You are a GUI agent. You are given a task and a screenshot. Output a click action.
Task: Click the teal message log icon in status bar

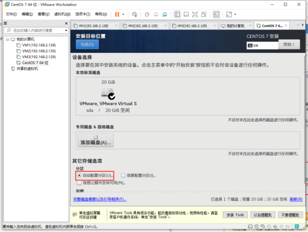(x=297, y=226)
